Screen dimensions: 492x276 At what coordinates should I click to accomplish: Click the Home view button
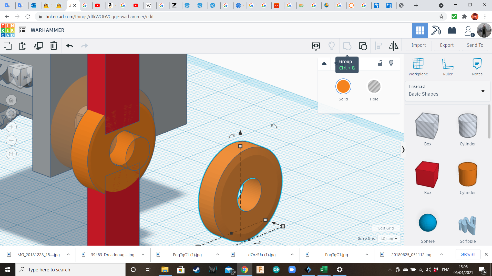pos(11,100)
